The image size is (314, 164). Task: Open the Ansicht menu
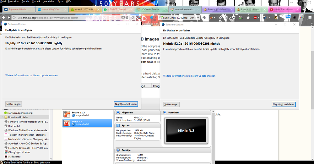(x=25, y=1)
